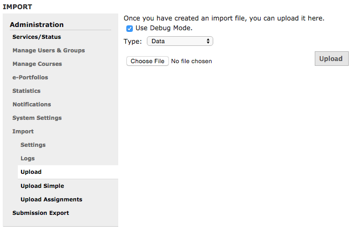Select e-Portfolios in Administration menu

(x=30, y=77)
